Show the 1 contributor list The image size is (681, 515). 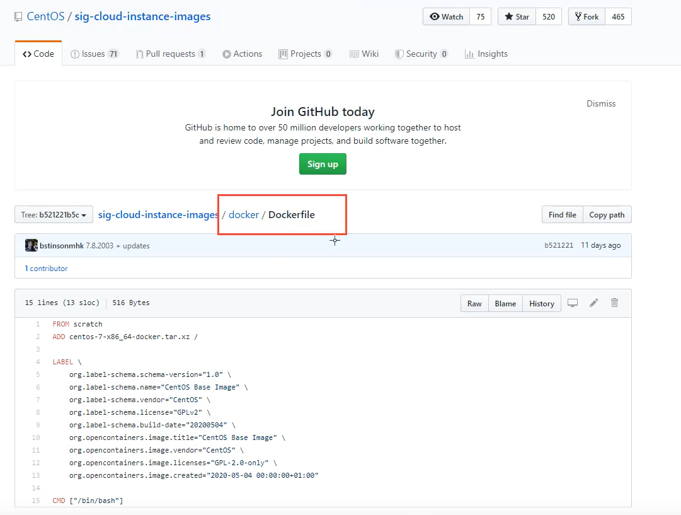click(x=46, y=269)
